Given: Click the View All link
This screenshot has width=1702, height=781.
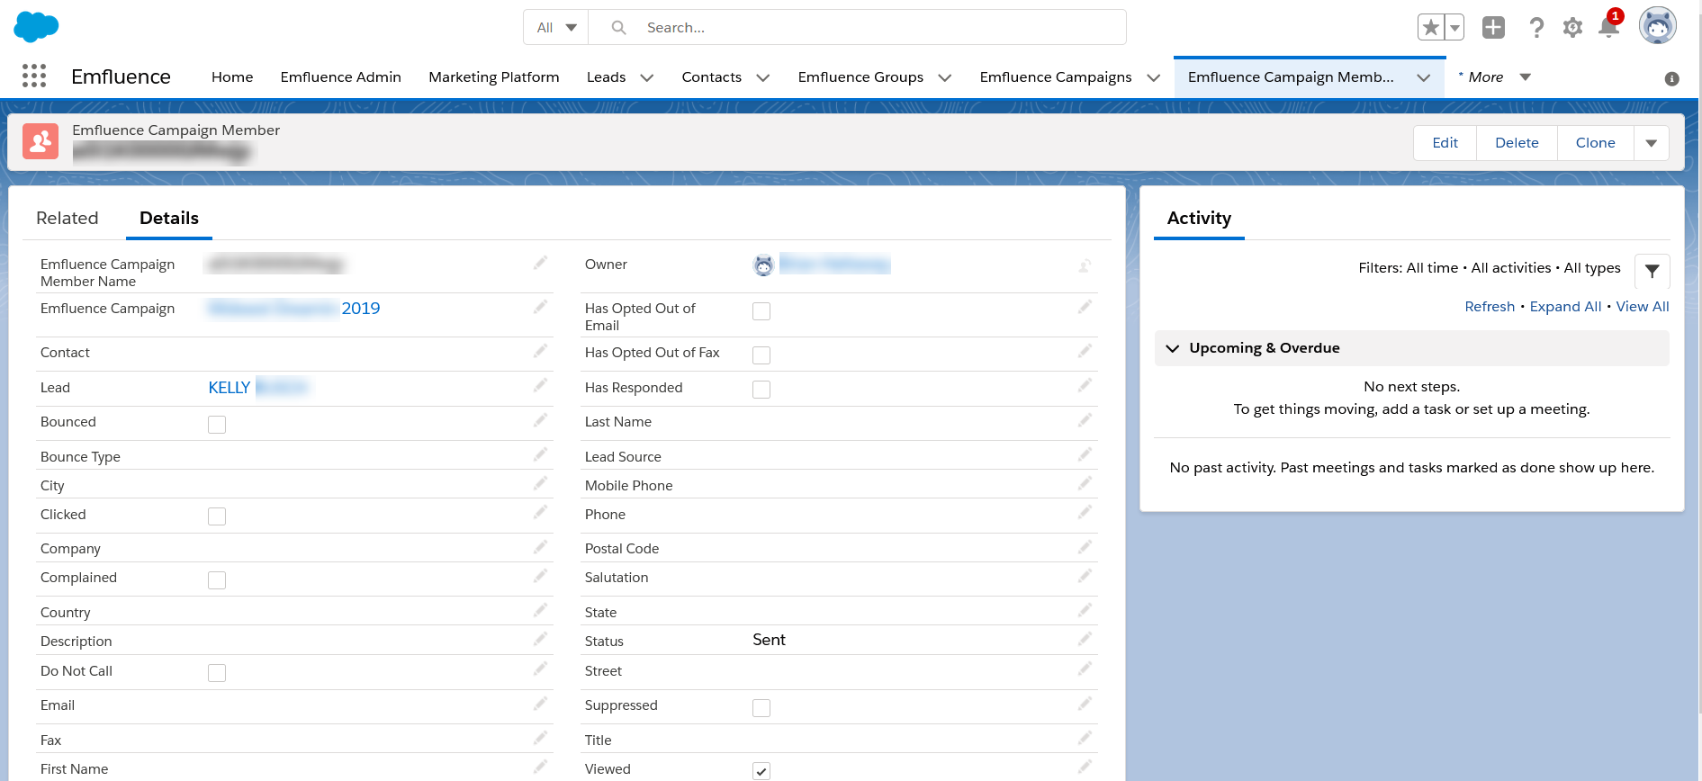Looking at the screenshot, I should point(1643,306).
